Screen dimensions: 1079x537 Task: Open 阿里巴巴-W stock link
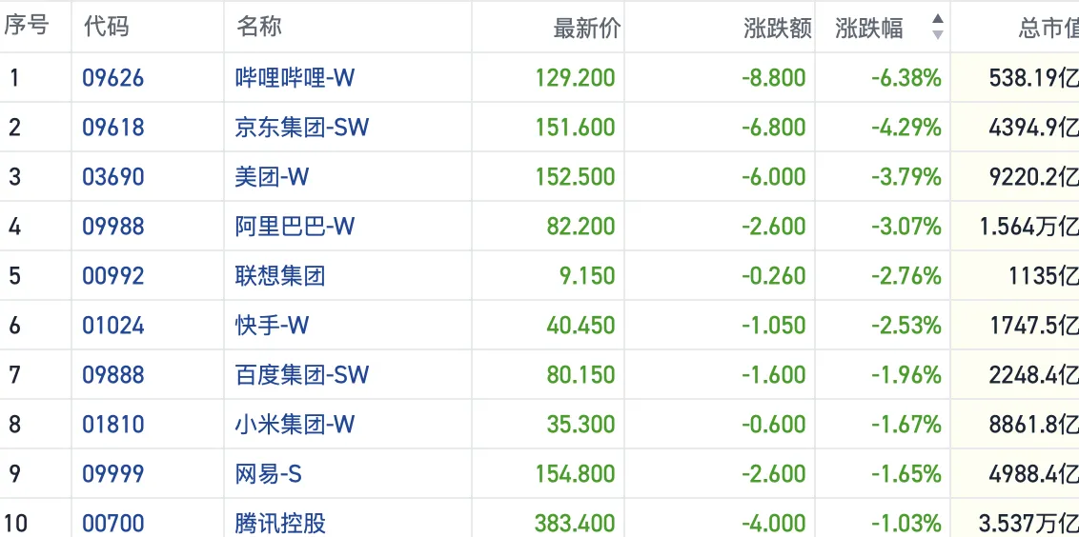(295, 227)
